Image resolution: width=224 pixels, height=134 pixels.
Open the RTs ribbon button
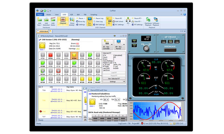tap(128, 21)
